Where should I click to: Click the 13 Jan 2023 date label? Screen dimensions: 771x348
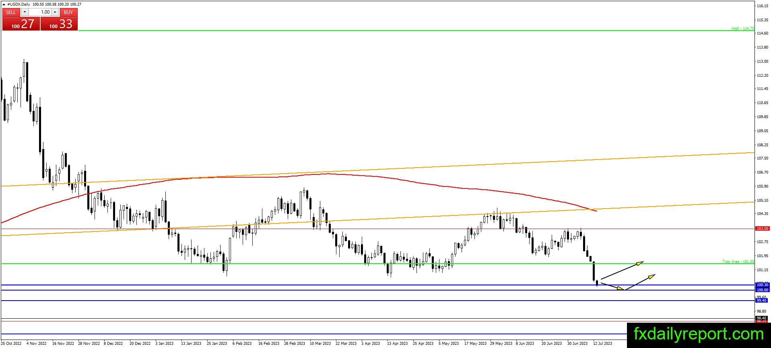pyautogui.click(x=191, y=344)
